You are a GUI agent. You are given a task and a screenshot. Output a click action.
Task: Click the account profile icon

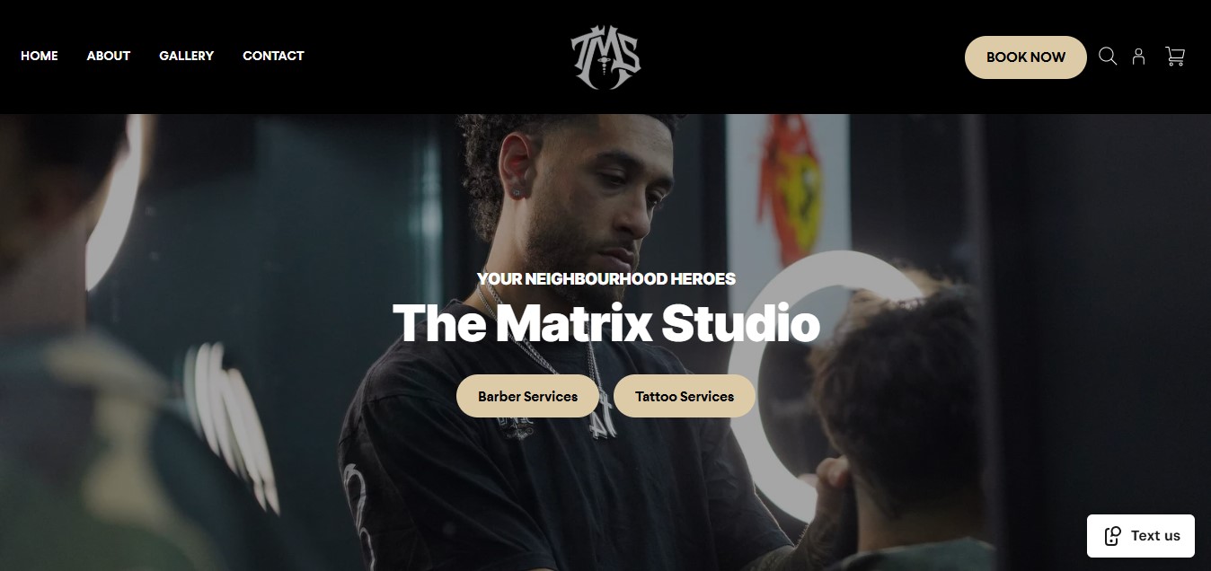[x=1138, y=57]
